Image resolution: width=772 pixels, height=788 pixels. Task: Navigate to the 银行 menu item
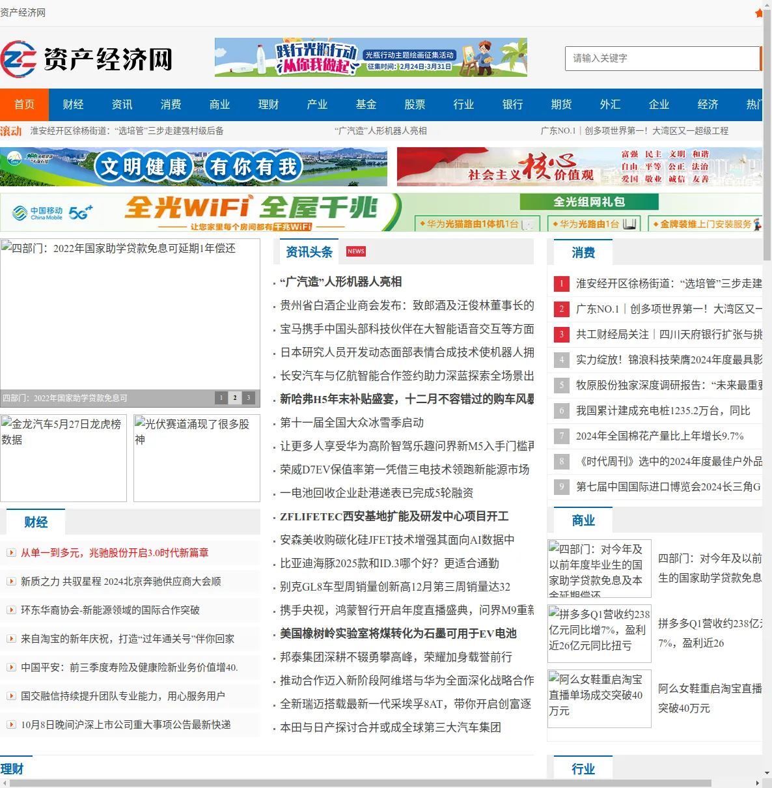(x=512, y=105)
